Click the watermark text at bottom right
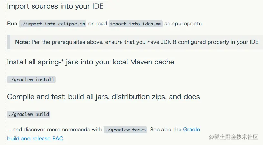Image resolution: width=263 pixels, height=145 pixels. (233, 137)
